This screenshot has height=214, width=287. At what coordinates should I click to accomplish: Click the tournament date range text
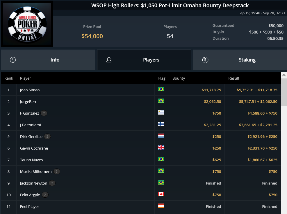pyautogui.click(x=262, y=13)
